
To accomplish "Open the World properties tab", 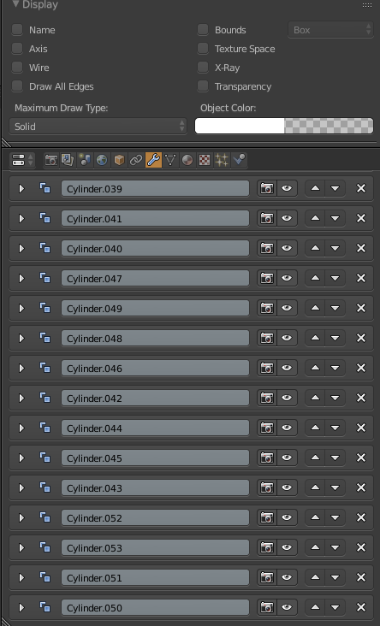I will click(x=103, y=160).
